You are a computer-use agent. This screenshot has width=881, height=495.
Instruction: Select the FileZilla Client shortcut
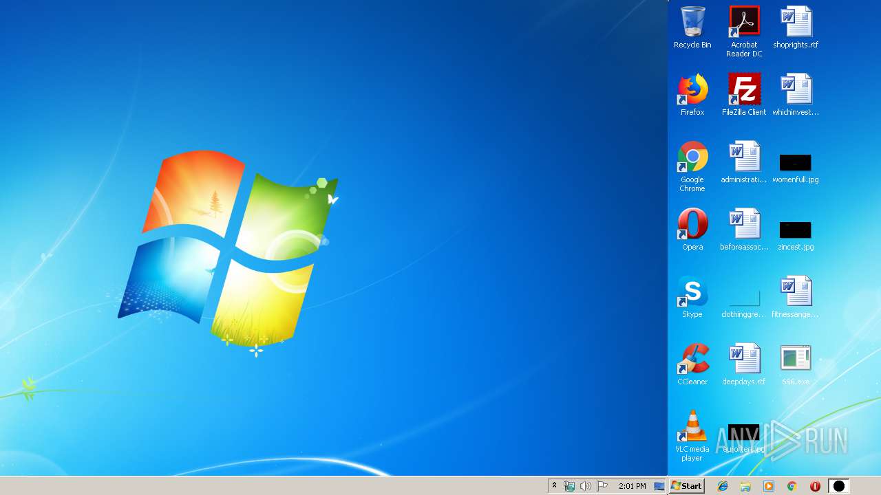coord(744,95)
